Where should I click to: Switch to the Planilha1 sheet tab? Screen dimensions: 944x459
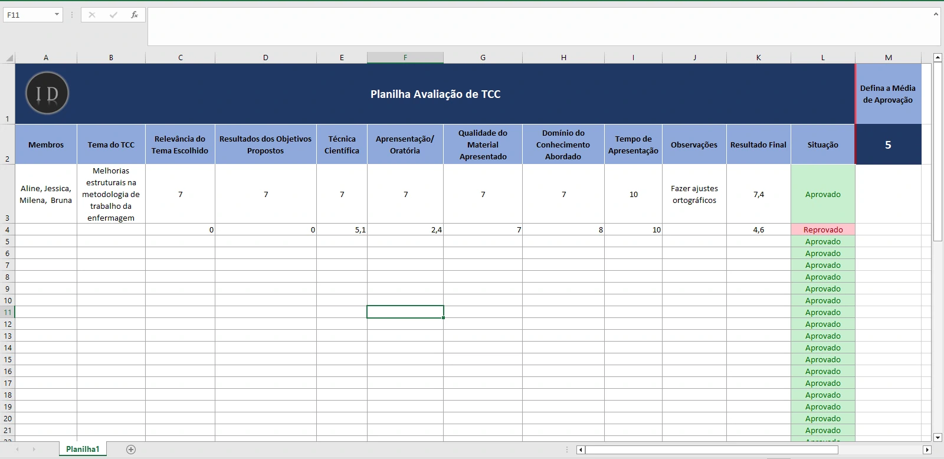click(x=83, y=450)
